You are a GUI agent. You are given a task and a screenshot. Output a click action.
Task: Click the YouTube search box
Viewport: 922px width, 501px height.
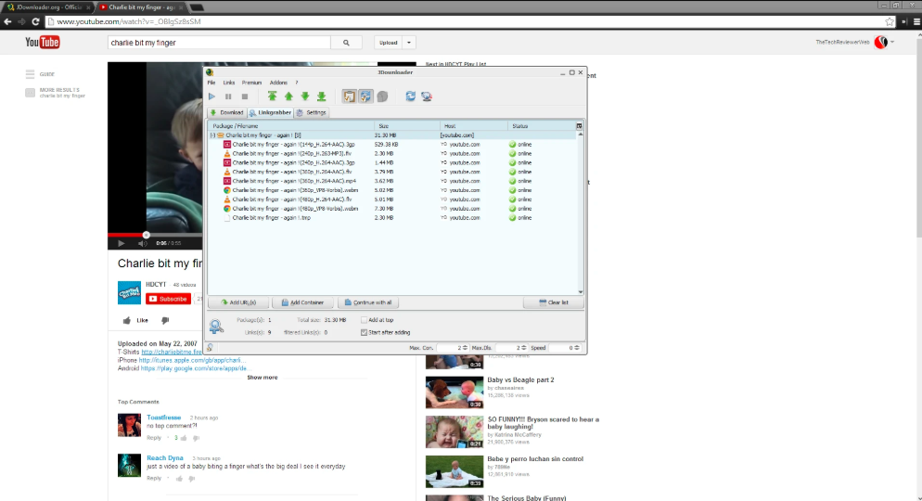pyautogui.click(x=219, y=43)
